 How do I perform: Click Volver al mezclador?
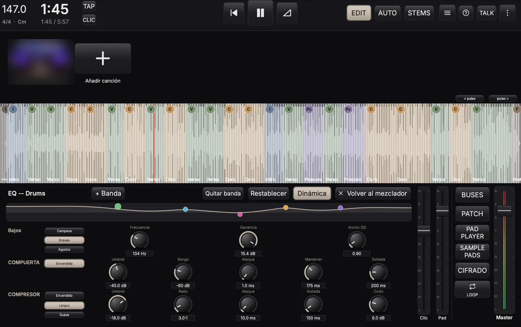373,193
